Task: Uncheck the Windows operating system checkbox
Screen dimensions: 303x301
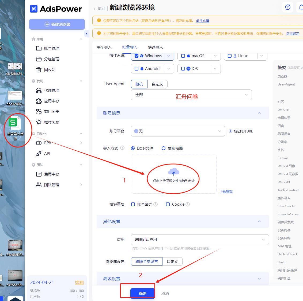Action: tap(137, 56)
